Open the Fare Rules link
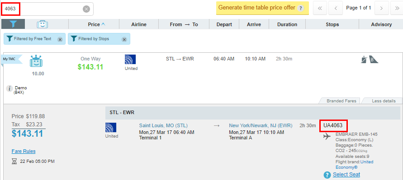Image resolution: width=403 pixels, height=180 pixels. [x=24, y=151]
